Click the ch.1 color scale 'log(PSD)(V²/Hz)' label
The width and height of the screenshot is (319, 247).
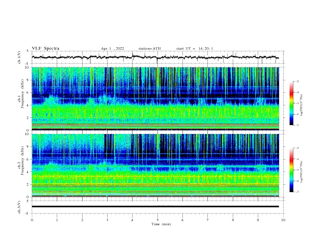302,105
